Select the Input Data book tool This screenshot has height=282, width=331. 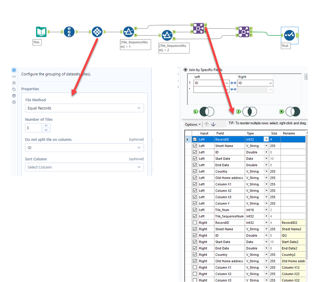tap(41, 32)
